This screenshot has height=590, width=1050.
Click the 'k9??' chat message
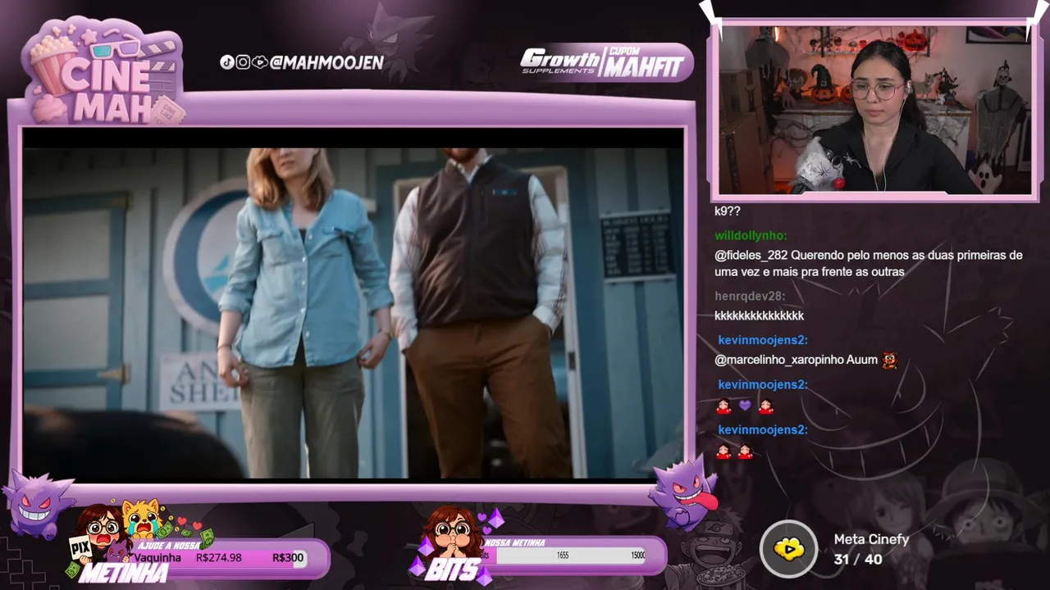[728, 211]
